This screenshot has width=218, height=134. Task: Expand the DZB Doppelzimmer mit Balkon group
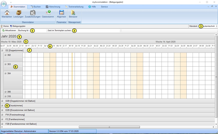2,101
